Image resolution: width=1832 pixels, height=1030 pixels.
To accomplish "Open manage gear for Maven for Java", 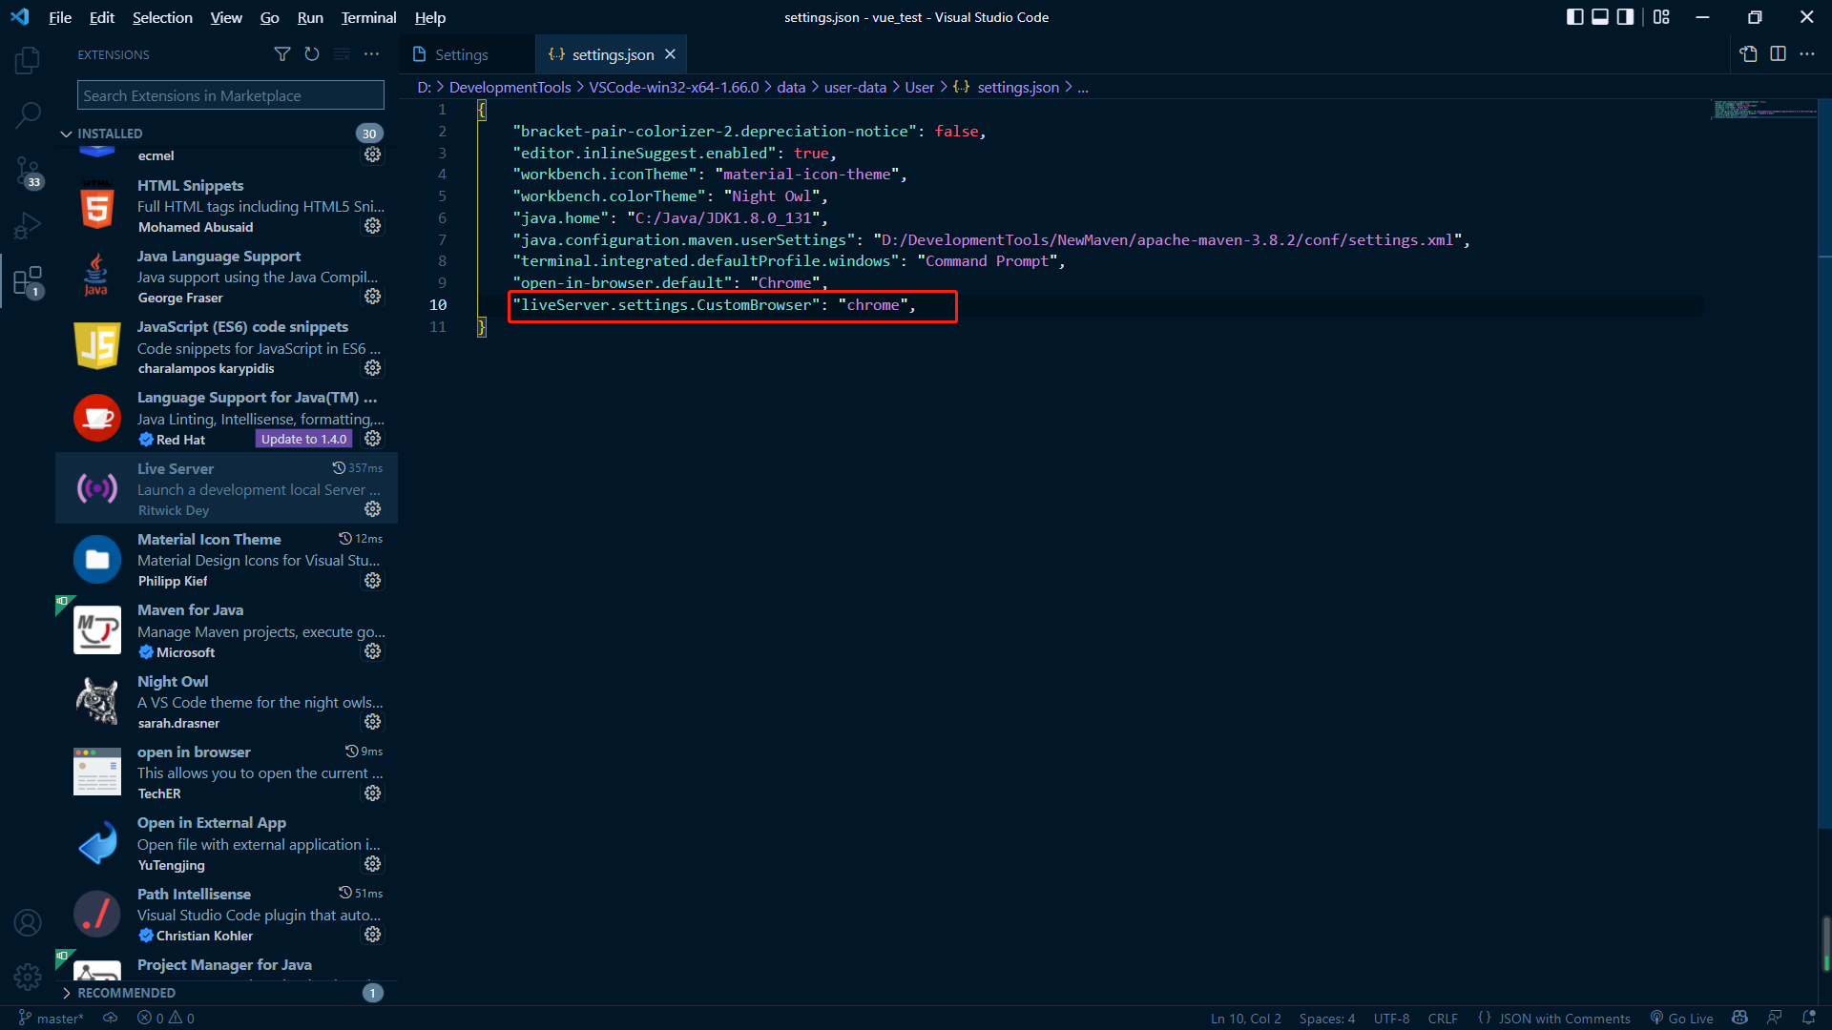I will coord(373,651).
